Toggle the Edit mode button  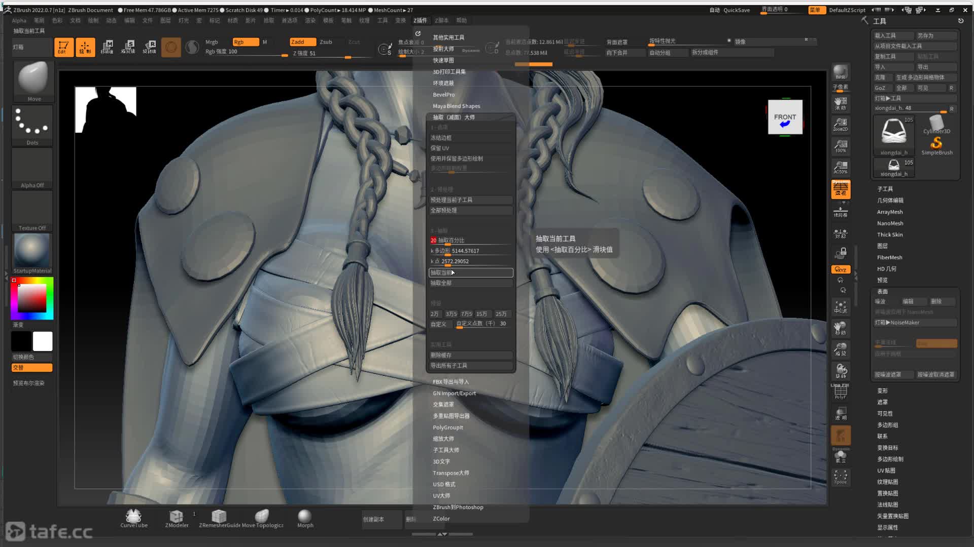(64, 47)
